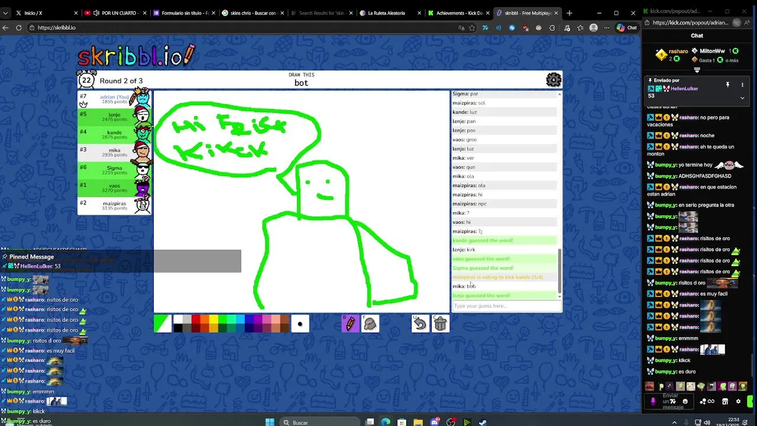Unpin the HellenLulker pinned message
This screenshot has height=426, width=757.
tap(727, 85)
